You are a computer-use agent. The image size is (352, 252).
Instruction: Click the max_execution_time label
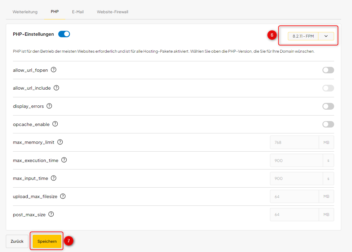click(35, 161)
